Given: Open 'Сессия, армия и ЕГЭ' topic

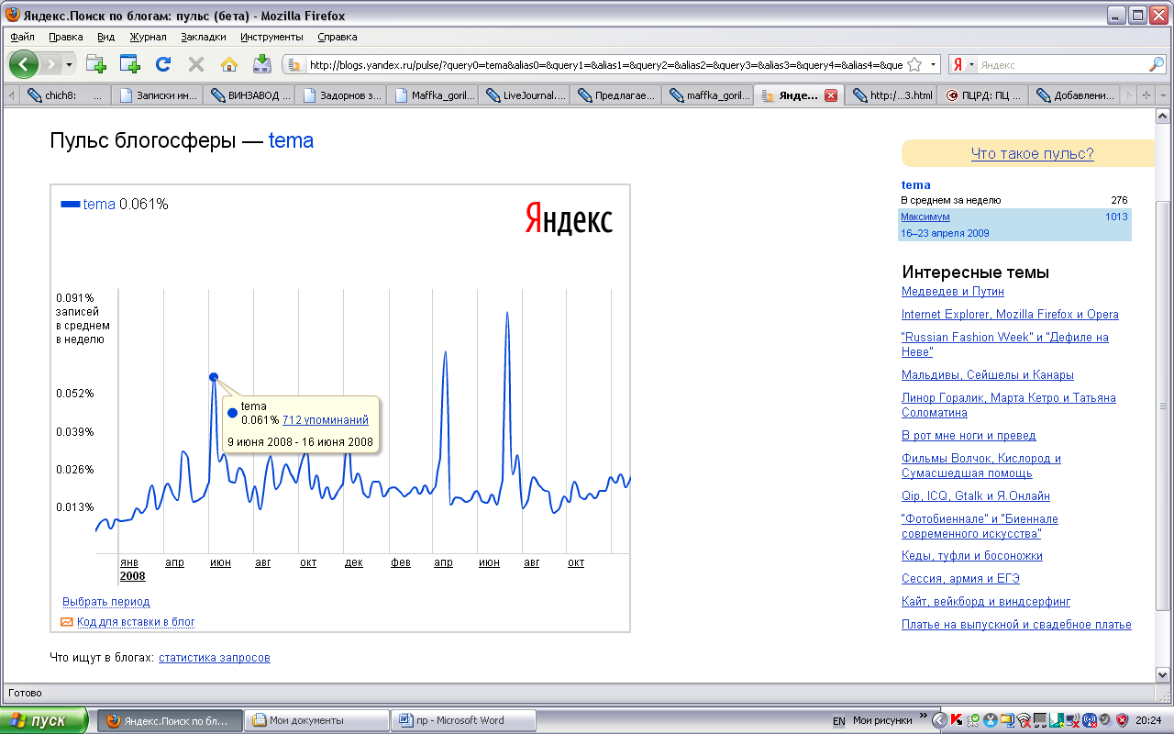Looking at the screenshot, I should [x=960, y=579].
